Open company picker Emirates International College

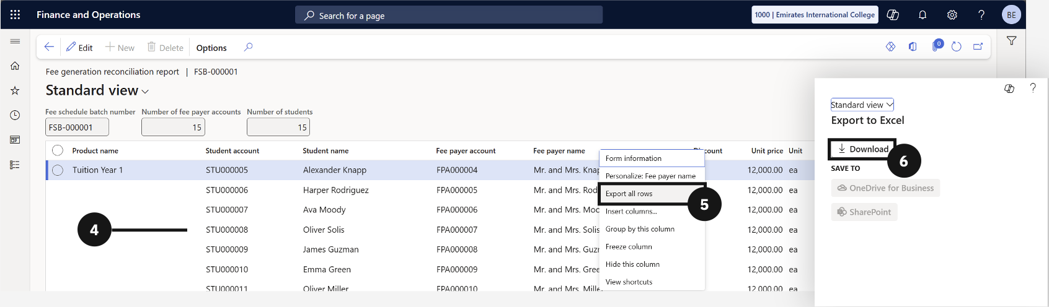815,15
